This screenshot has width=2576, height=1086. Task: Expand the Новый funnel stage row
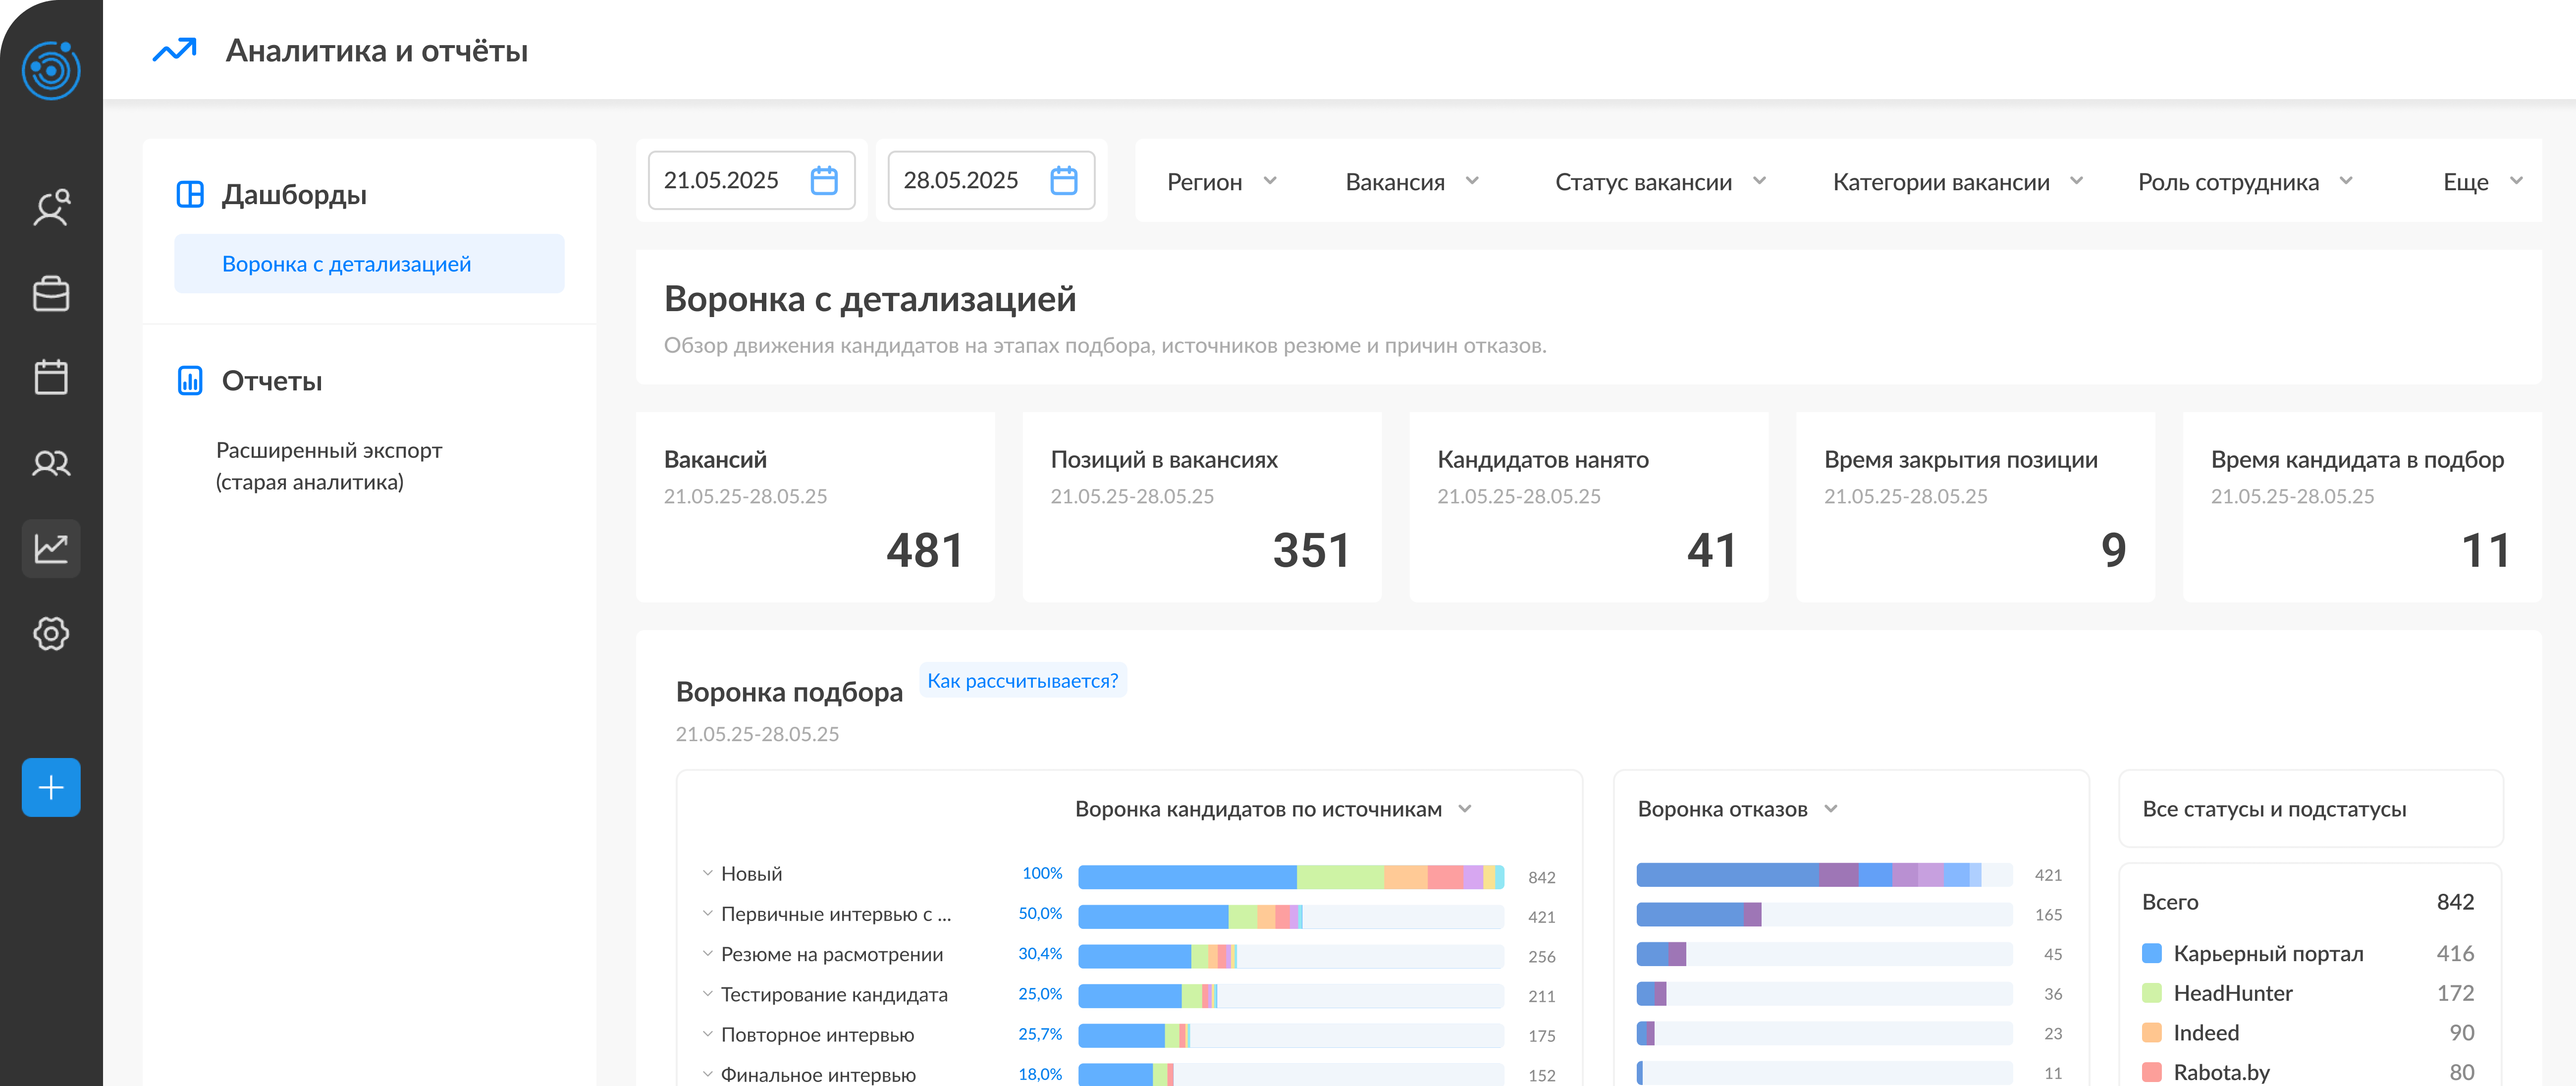pyautogui.click(x=707, y=873)
